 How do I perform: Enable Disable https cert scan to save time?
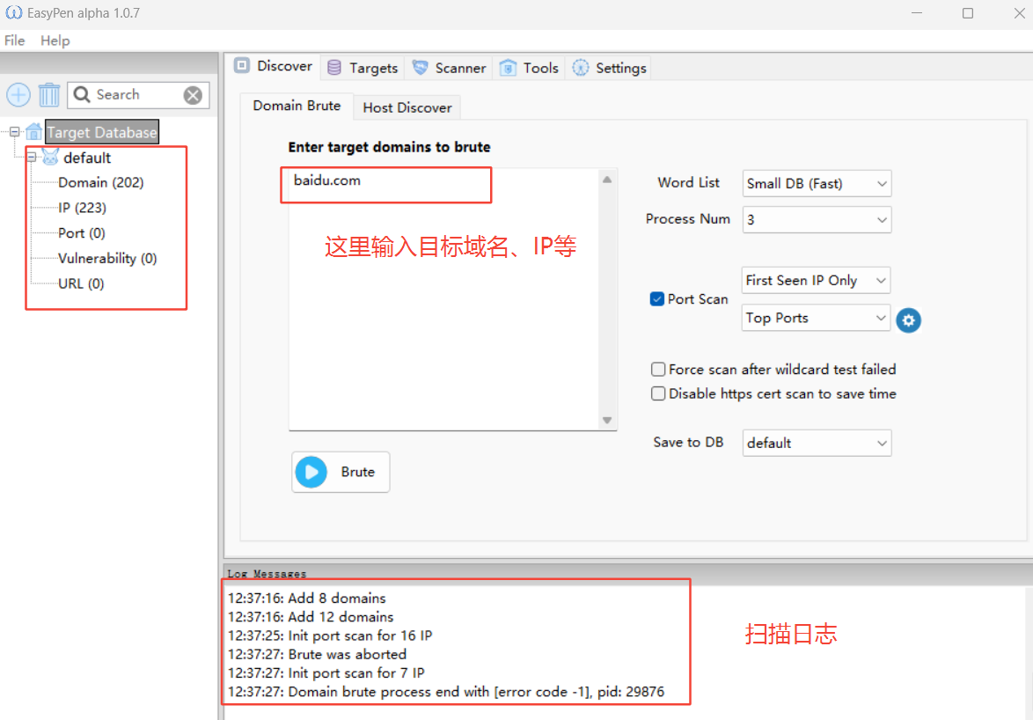click(658, 394)
